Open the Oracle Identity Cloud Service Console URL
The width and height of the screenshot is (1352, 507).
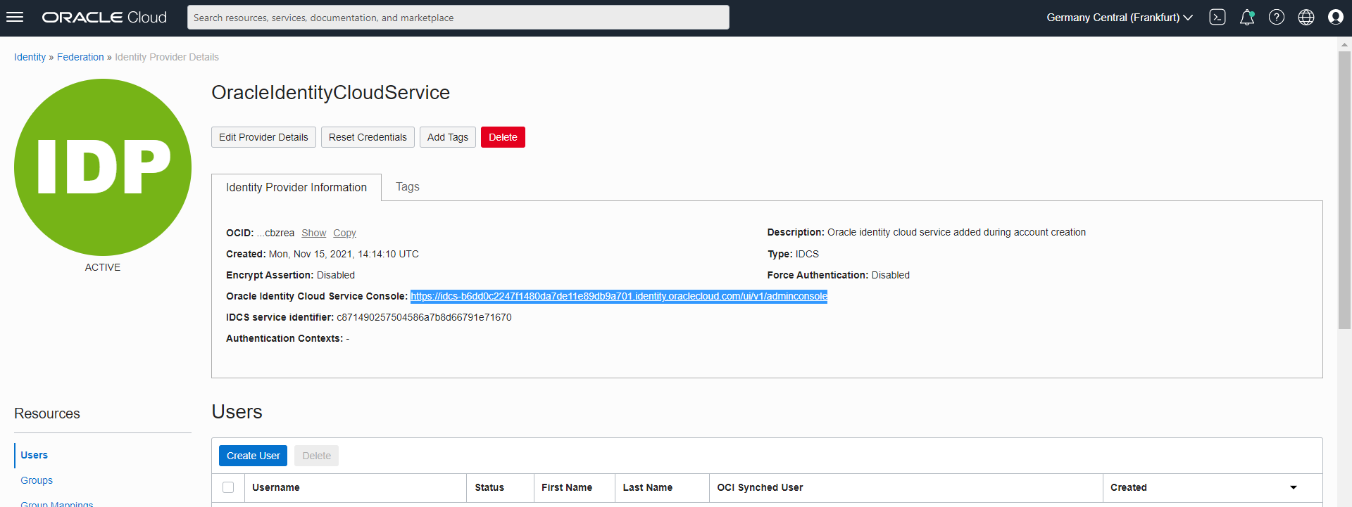(x=619, y=296)
